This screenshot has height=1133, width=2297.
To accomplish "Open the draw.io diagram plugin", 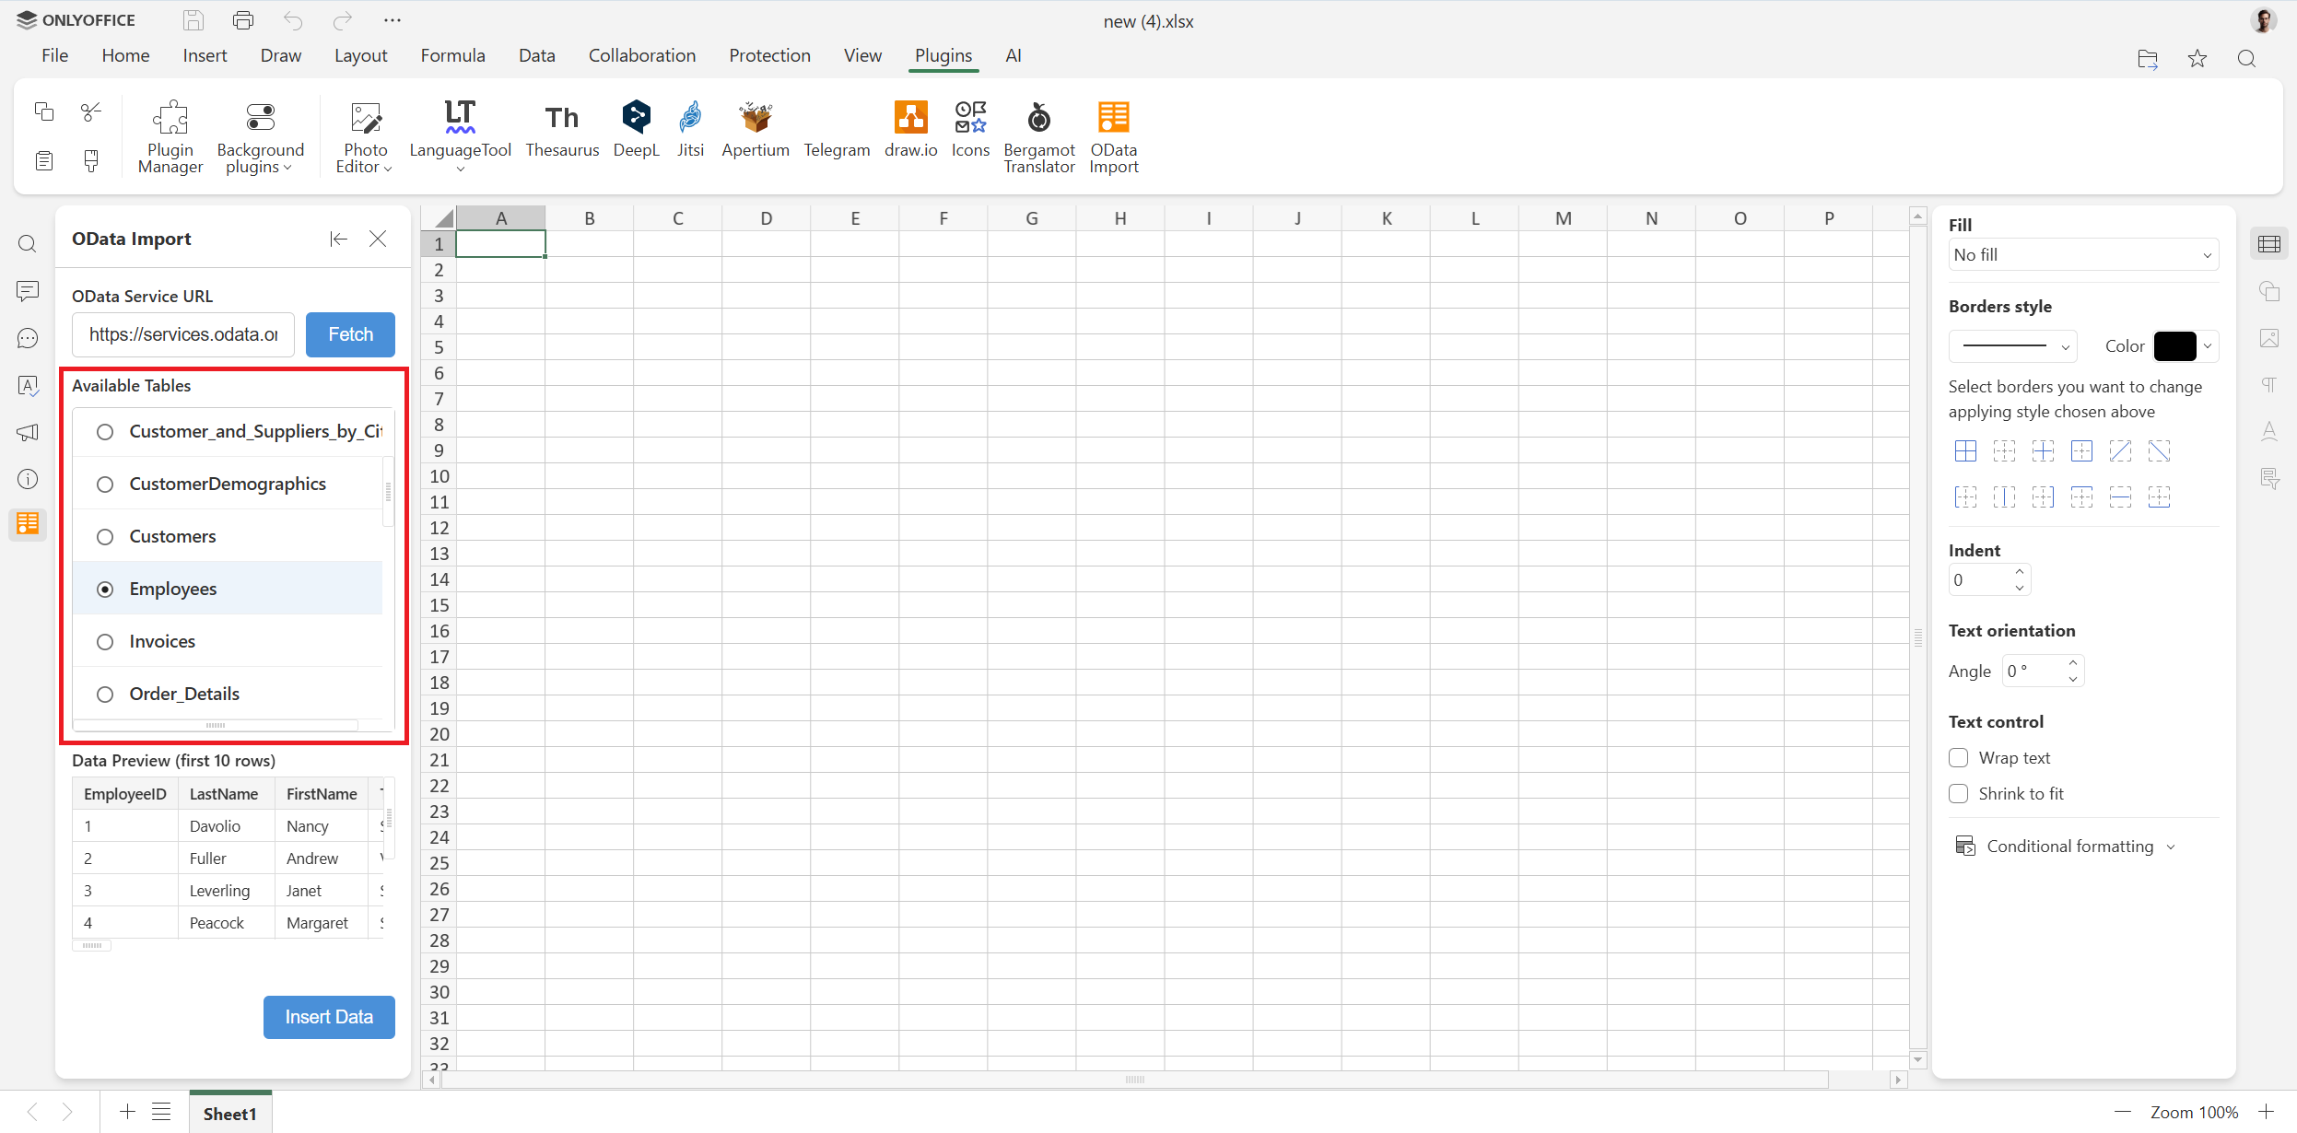I will (x=909, y=129).
